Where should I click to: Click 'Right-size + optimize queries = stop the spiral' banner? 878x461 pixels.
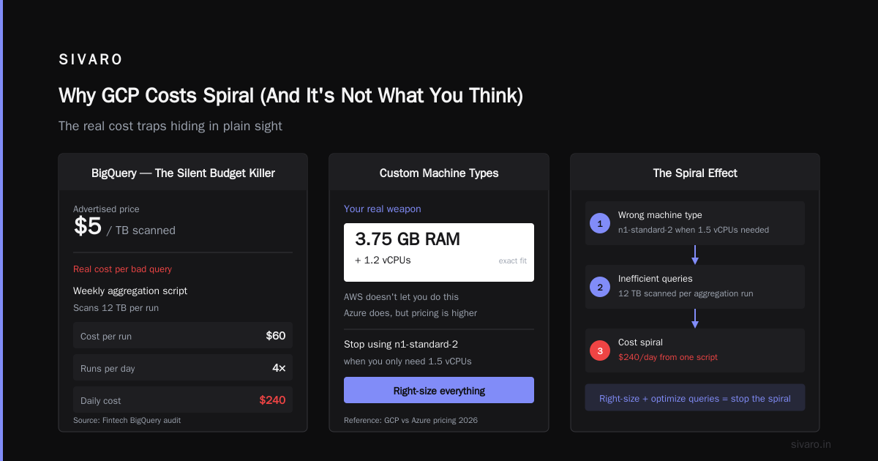pos(695,398)
